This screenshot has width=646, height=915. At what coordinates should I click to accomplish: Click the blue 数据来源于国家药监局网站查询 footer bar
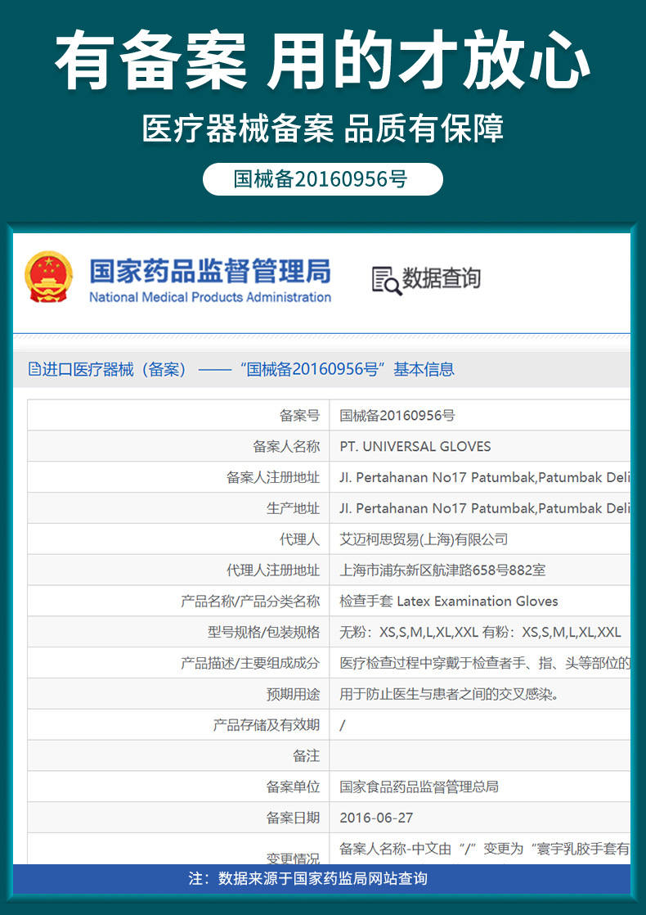coord(322,879)
